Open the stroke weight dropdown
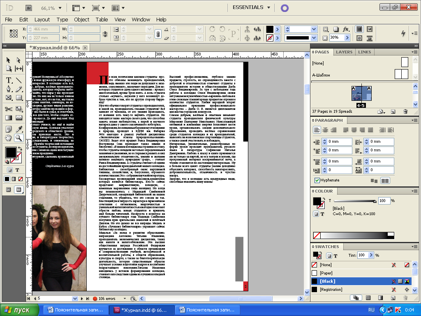The width and height of the screenshot is (421, 316). pyautogui.click(x=314, y=29)
